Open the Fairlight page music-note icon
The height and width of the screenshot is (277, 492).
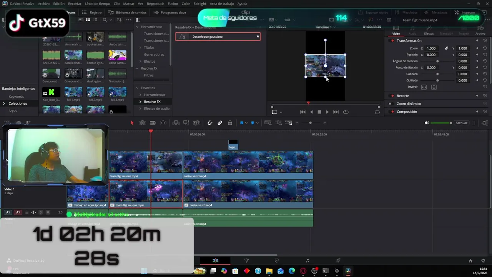pyautogui.click(x=307, y=260)
